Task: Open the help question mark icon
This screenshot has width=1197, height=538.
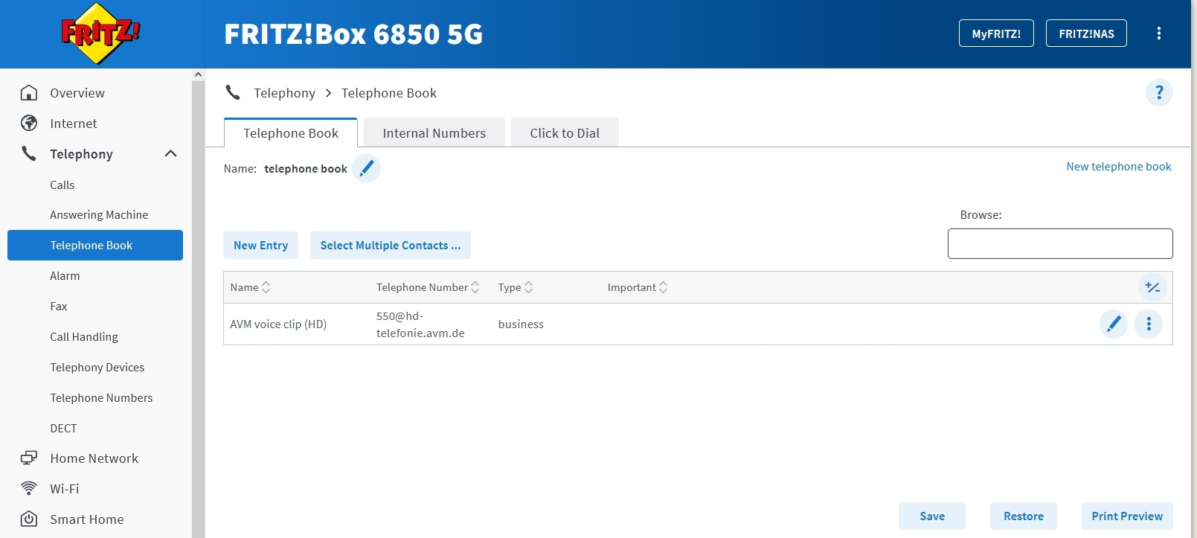Action: (x=1159, y=93)
